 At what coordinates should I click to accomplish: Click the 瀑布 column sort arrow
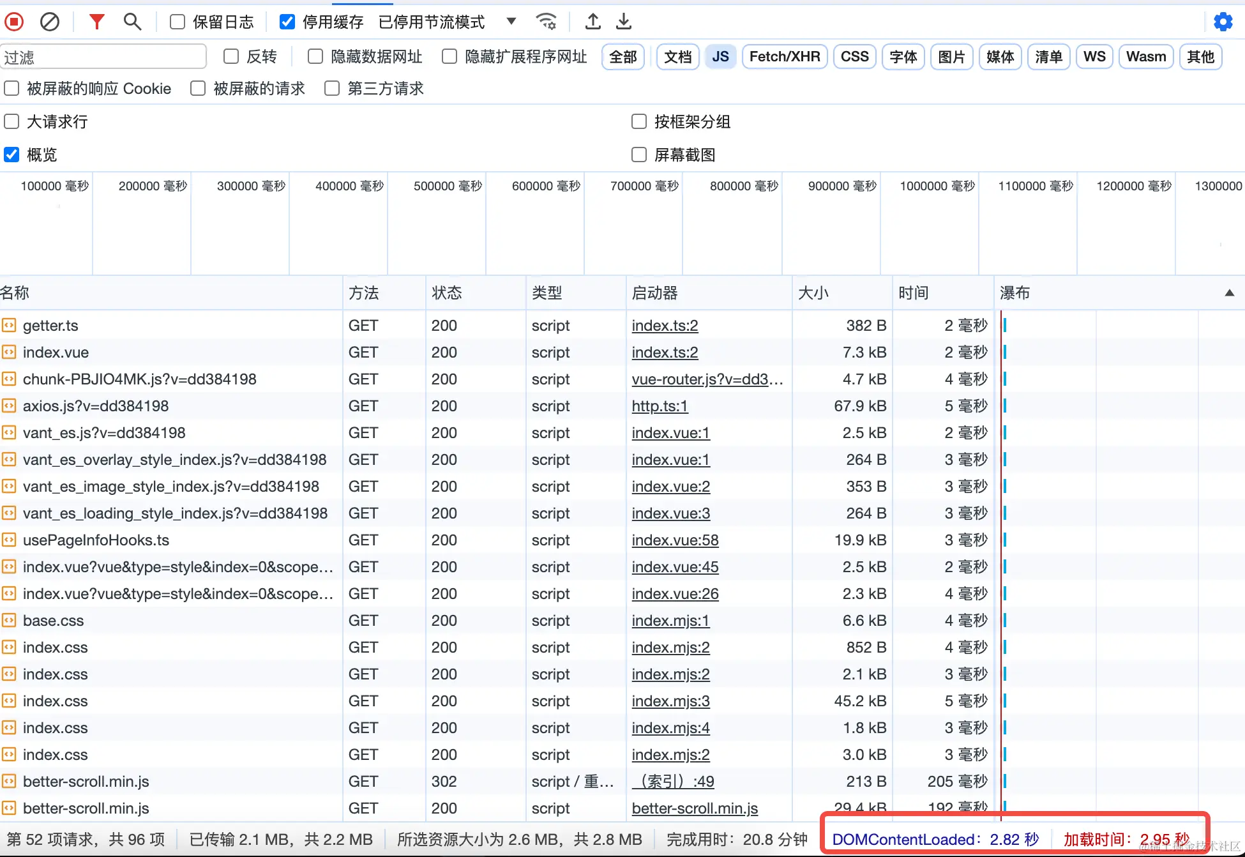tap(1229, 293)
